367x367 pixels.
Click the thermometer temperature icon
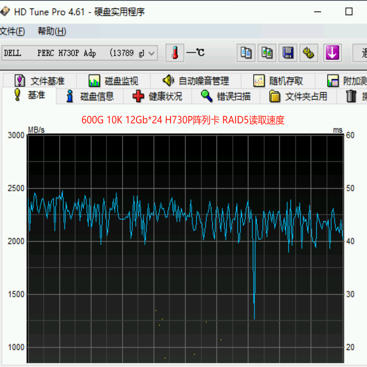click(175, 53)
